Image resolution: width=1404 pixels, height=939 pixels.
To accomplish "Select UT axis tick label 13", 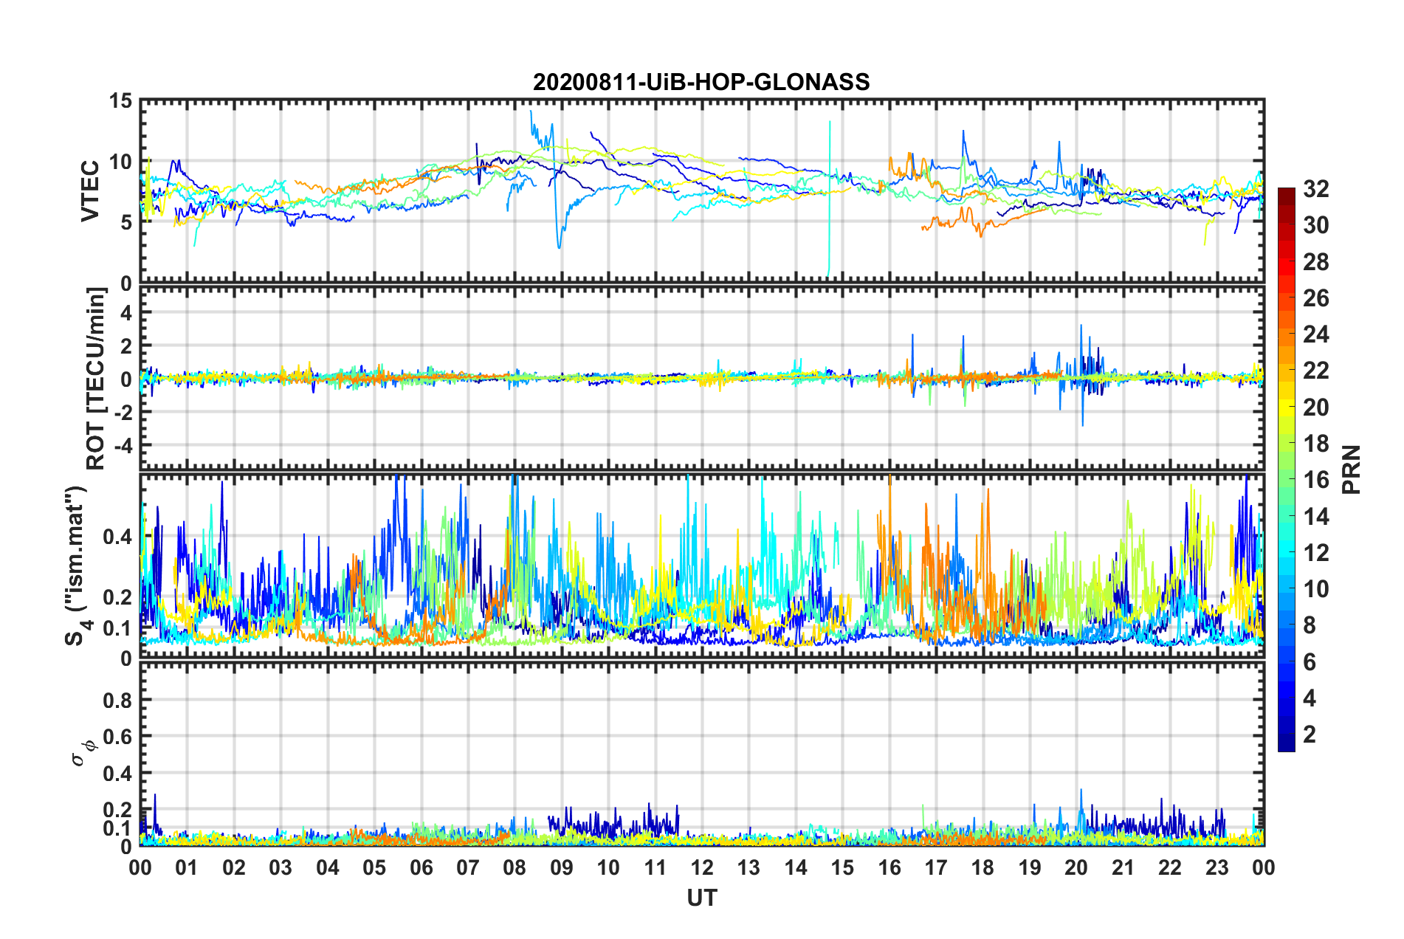I will [749, 867].
